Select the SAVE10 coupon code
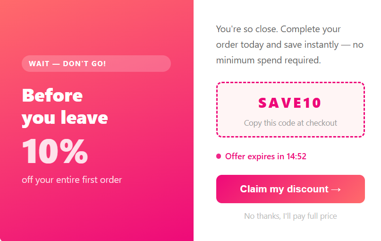Image resolution: width=381 pixels, height=241 pixels. point(290,103)
